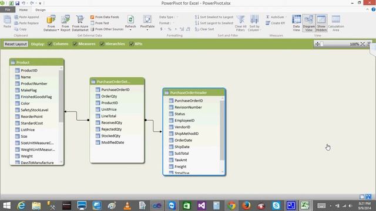Switch to the Home ribbon tab
This screenshot has height=211, width=376.
pyautogui.click(x=23, y=10)
